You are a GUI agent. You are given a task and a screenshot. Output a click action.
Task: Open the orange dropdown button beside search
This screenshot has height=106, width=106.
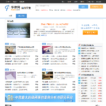pyautogui.click(x=97, y=7)
